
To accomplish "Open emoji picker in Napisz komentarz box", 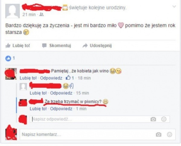I will [170, 135].
